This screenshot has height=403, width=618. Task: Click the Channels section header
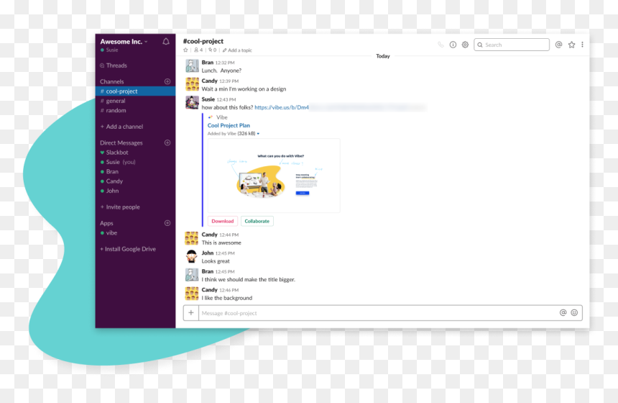tap(112, 82)
